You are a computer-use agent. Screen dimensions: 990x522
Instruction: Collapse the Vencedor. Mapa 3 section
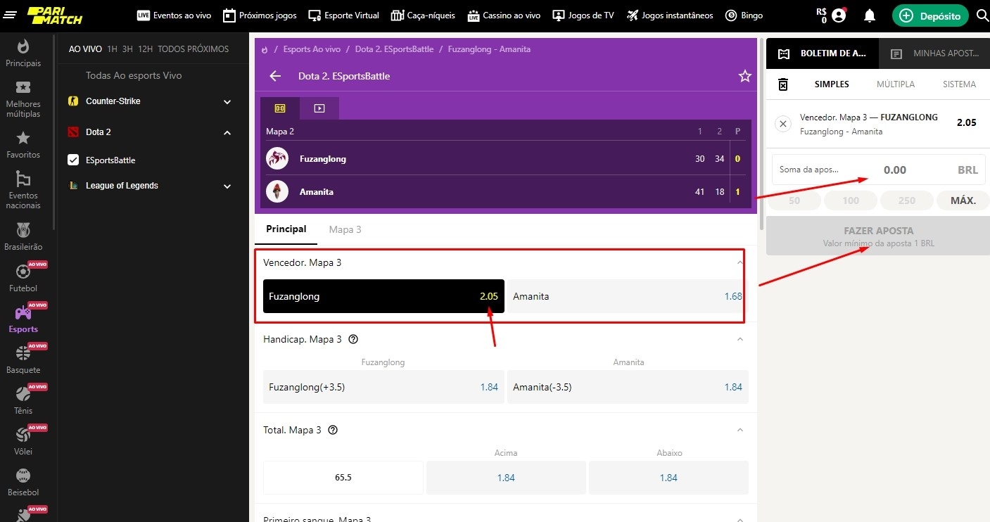point(739,262)
